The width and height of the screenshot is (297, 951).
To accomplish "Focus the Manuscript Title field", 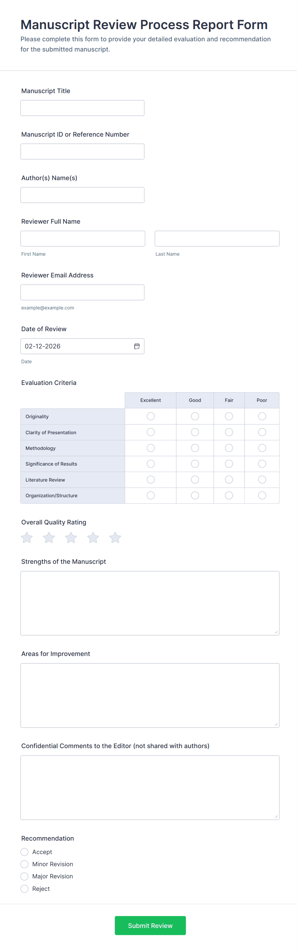I will 82,108.
